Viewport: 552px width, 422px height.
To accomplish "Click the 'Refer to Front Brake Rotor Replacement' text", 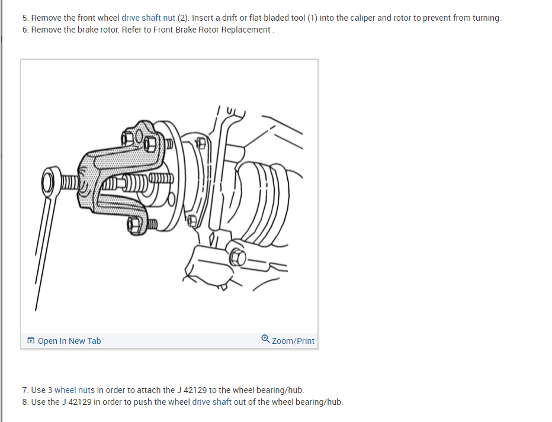I will pyautogui.click(x=196, y=30).
